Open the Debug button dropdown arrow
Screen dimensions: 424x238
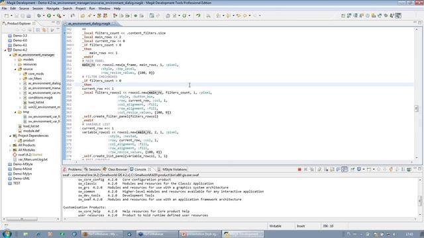44,16
